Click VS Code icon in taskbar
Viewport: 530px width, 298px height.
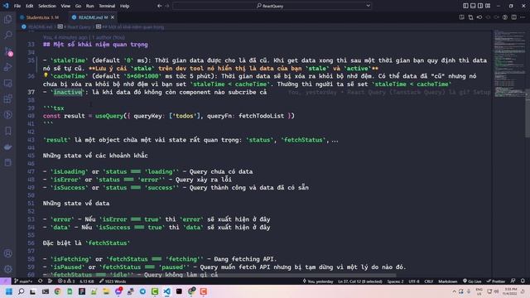pyautogui.click(x=167, y=291)
